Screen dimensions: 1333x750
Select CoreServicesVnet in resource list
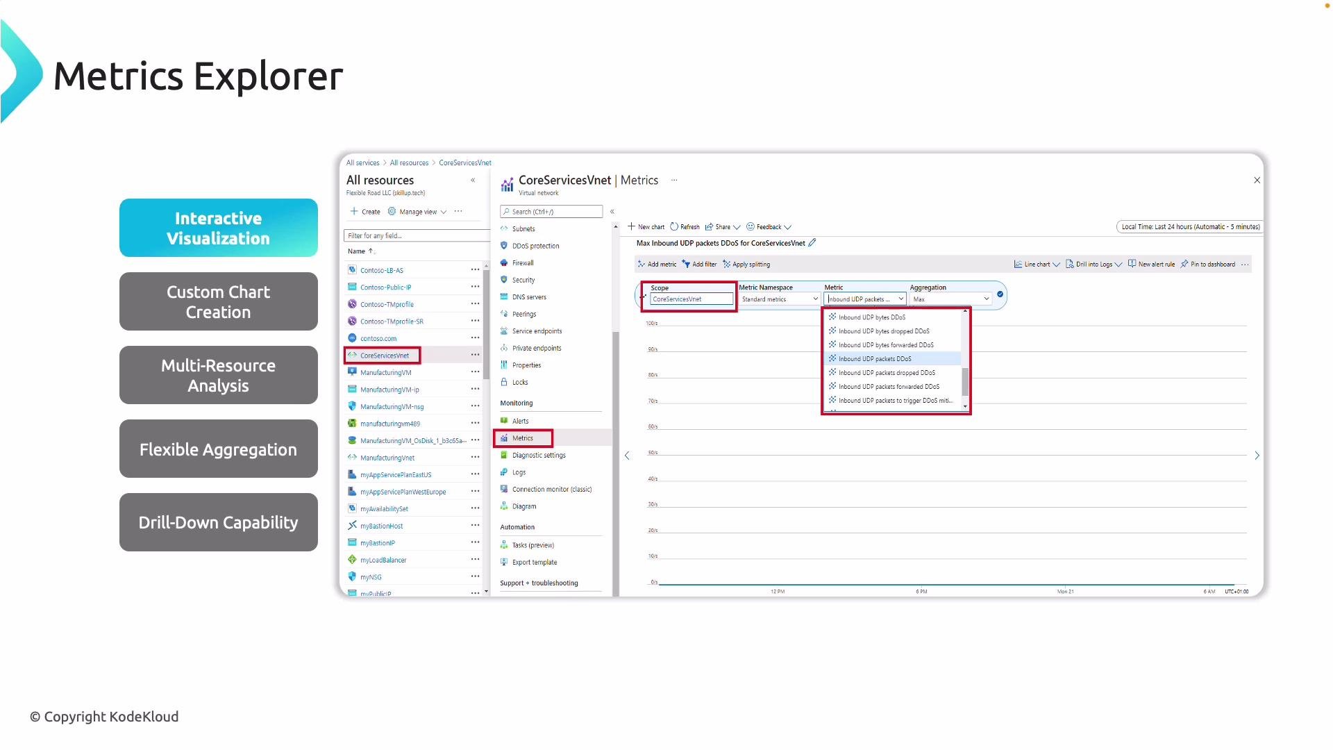(385, 356)
